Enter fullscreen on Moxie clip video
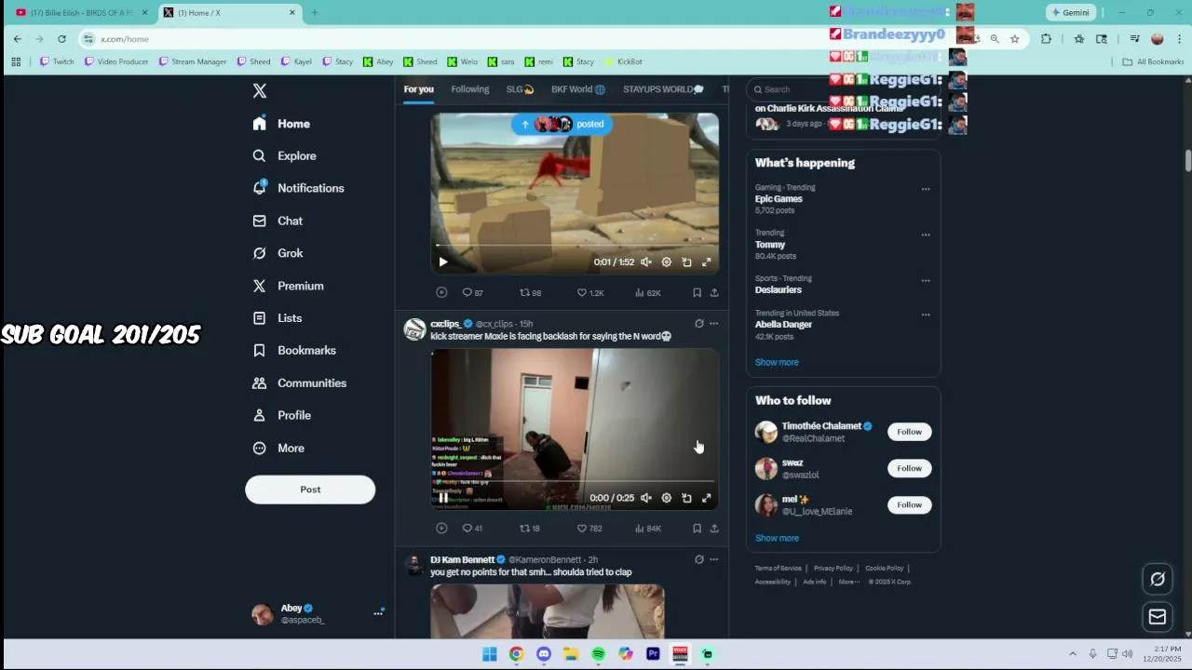 click(707, 498)
